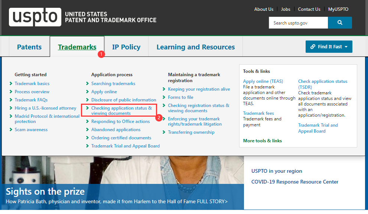Open the Jobs link
The height and width of the screenshot is (214, 368).
pos(286,9)
